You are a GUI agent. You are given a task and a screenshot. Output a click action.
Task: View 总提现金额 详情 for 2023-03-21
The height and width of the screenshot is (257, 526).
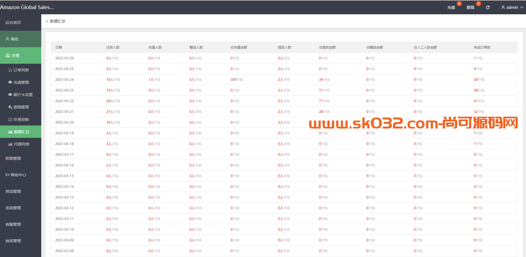click(326, 112)
